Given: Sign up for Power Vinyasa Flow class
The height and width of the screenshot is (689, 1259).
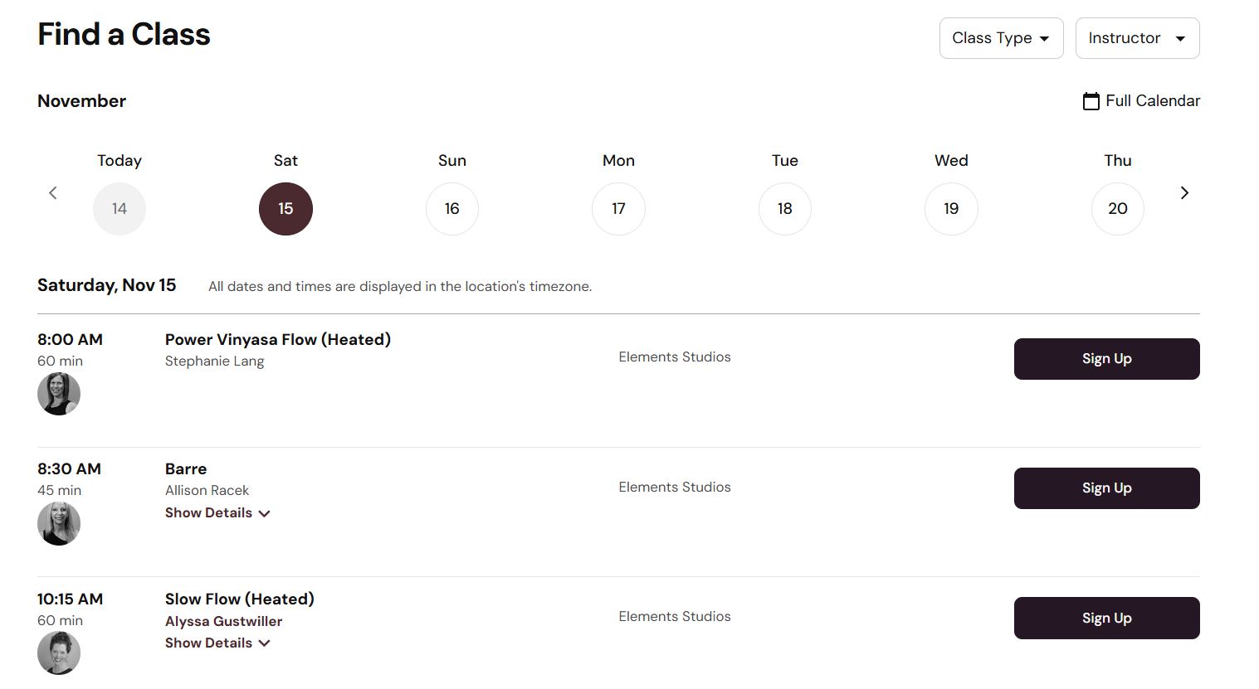Looking at the screenshot, I should click(1106, 359).
